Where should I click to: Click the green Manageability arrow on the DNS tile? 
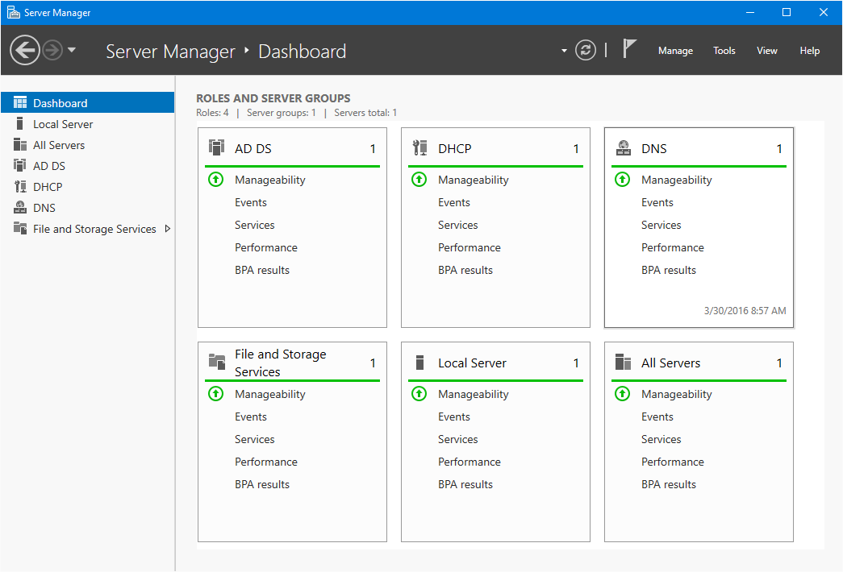[622, 180]
